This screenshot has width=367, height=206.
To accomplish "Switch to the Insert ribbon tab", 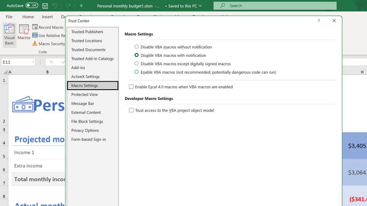I will pos(47,17).
